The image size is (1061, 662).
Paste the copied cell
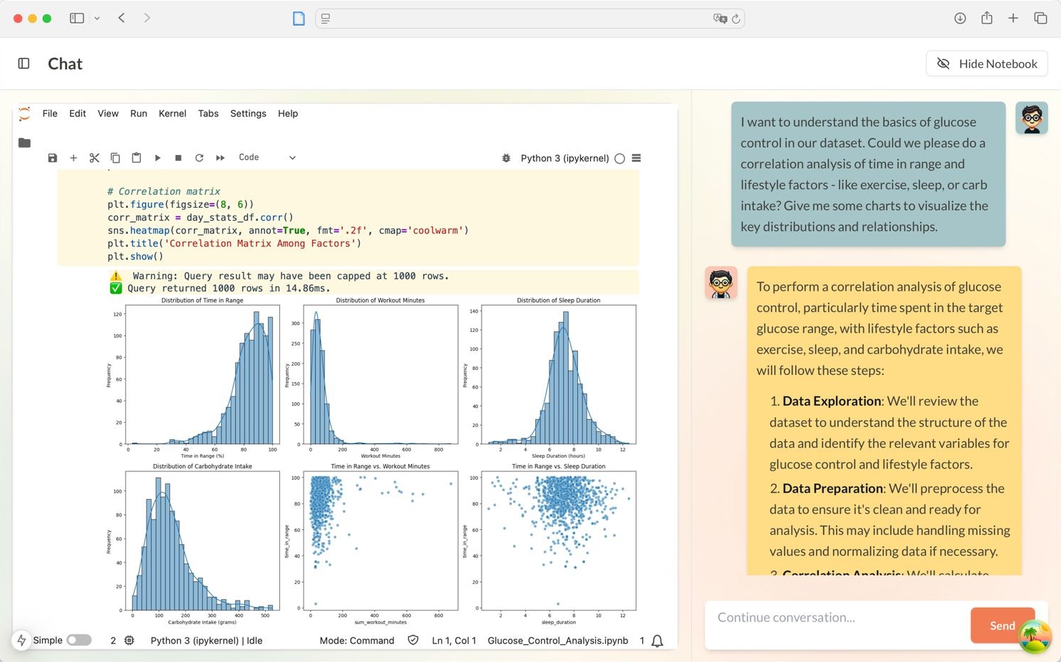pos(136,157)
